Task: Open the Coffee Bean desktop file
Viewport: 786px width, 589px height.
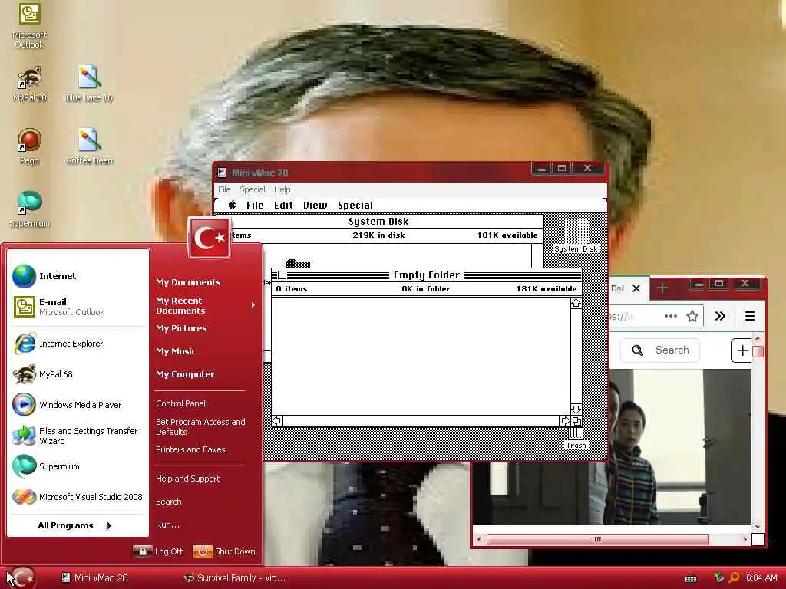Action: (x=89, y=146)
